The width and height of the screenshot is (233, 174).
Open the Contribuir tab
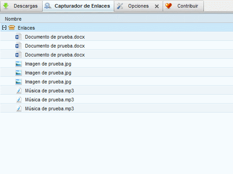183,6
